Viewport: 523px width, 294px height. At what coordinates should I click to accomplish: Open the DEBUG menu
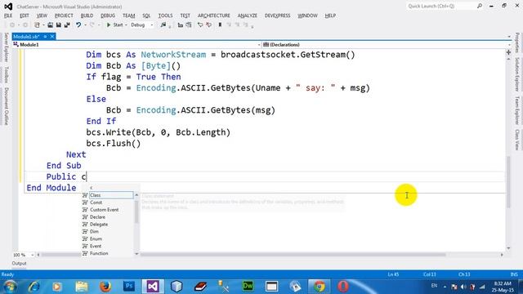pos(108,16)
